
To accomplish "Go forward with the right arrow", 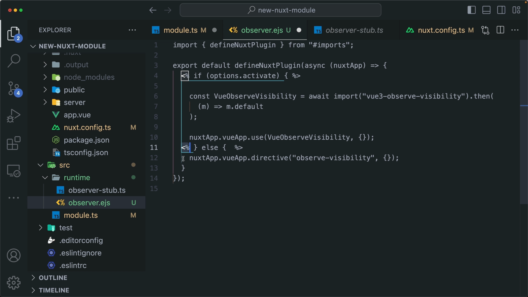I will (x=168, y=10).
